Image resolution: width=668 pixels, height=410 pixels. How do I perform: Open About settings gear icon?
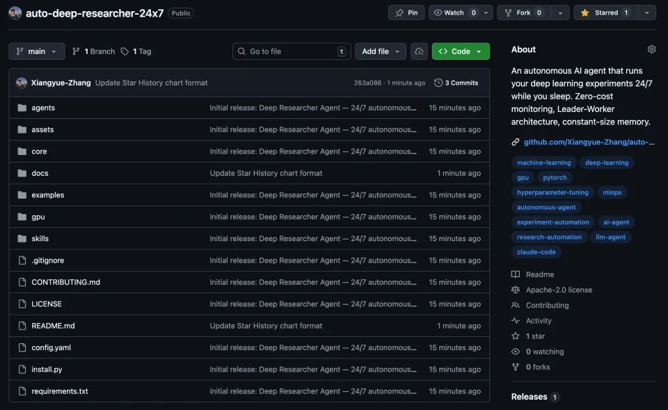(651, 49)
